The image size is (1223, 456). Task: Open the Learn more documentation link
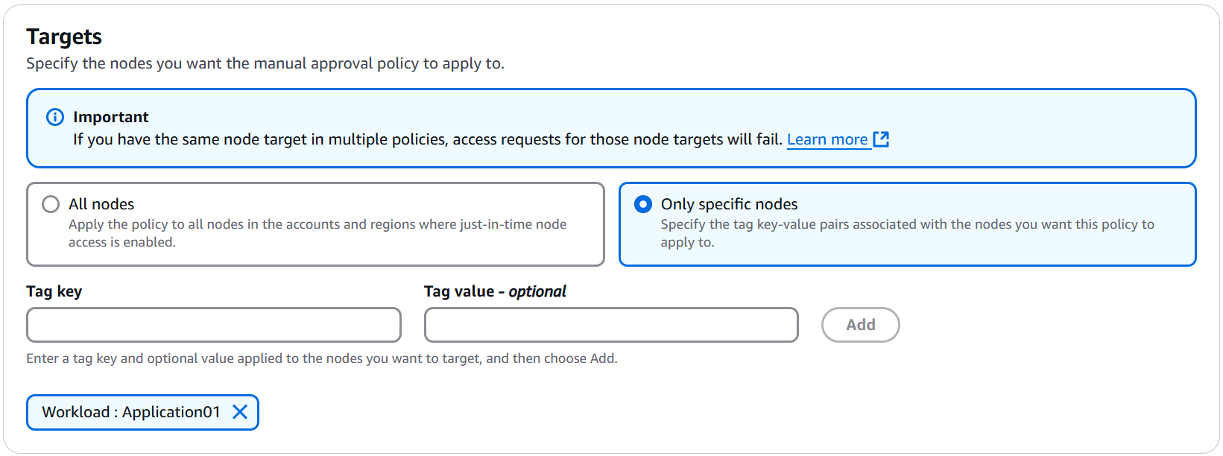(x=828, y=139)
